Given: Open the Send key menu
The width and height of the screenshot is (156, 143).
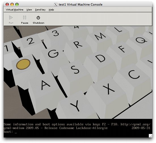Looking at the screenshot, I should tap(40, 10).
